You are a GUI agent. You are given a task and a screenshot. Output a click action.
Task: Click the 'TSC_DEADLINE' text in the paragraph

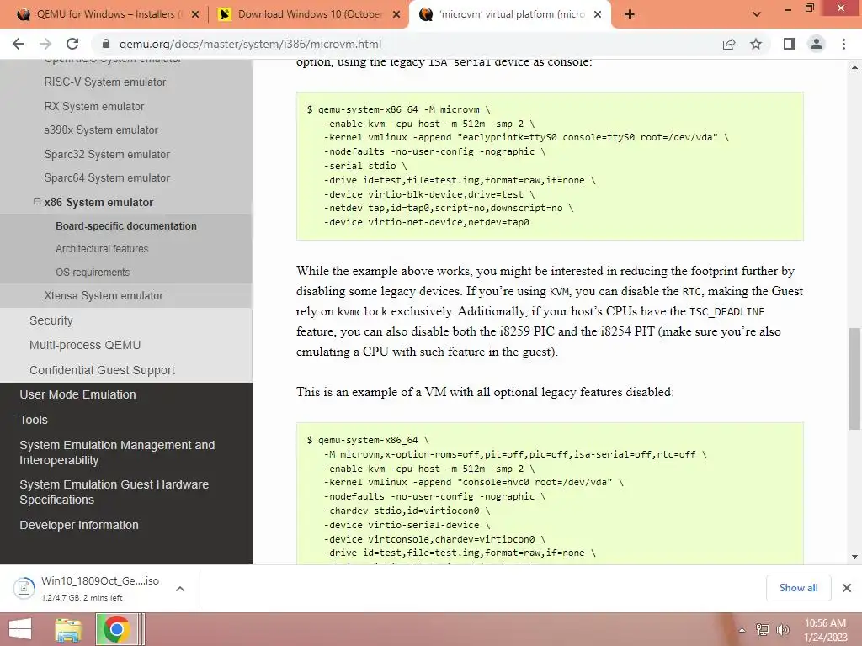pyautogui.click(x=726, y=311)
